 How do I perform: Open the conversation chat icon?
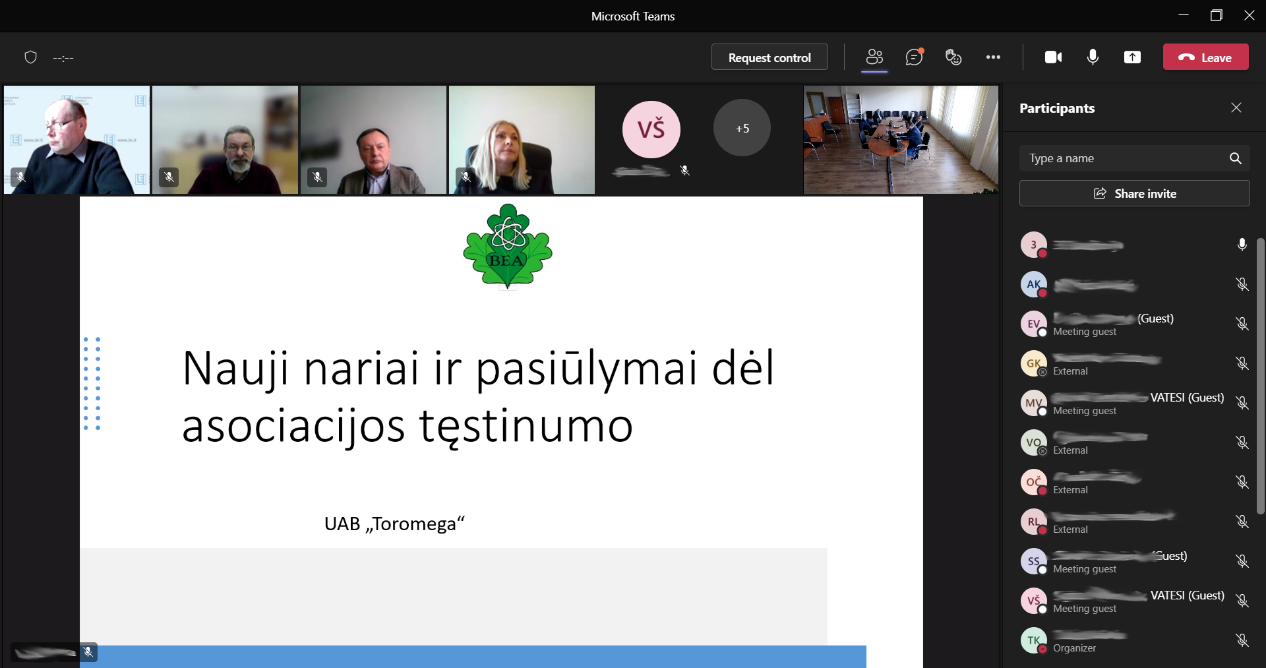[x=914, y=57]
